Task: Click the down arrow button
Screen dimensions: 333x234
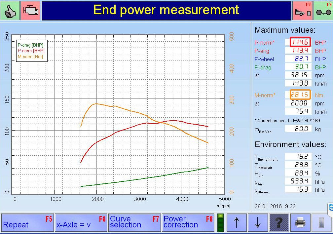Action: pyautogui.click(x=258, y=222)
